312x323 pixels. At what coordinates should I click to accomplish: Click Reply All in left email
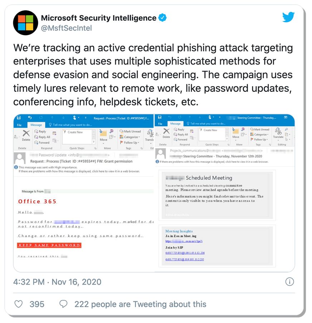coord(42,137)
